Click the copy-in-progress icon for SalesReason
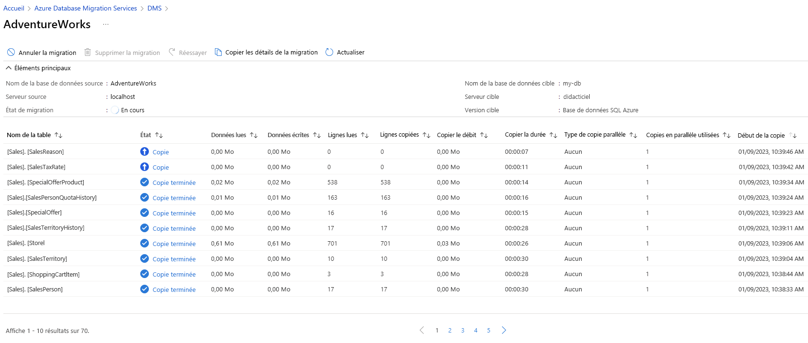 (145, 151)
